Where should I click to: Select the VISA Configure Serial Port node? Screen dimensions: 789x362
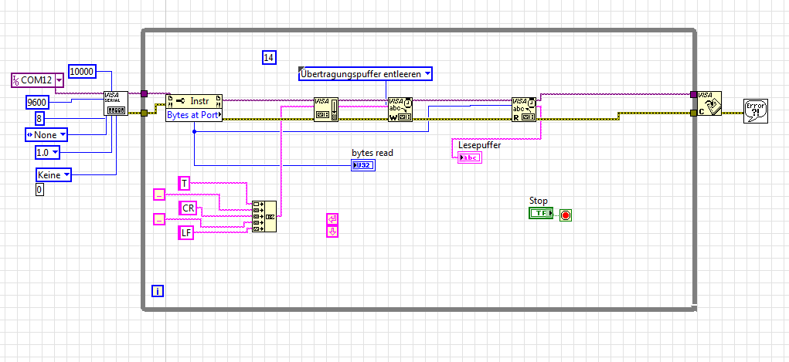point(116,103)
